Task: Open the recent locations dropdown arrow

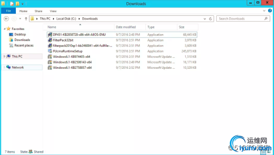Action: [x=20, y=19]
